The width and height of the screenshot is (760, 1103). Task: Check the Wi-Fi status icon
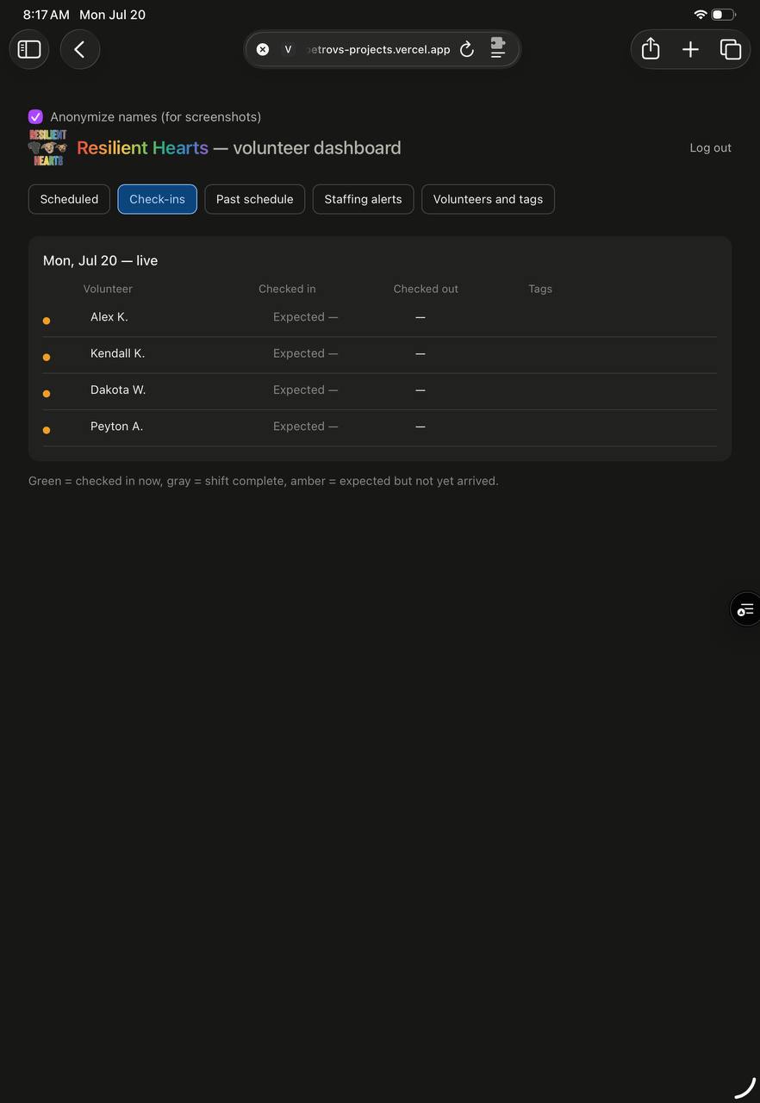(x=701, y=15)
